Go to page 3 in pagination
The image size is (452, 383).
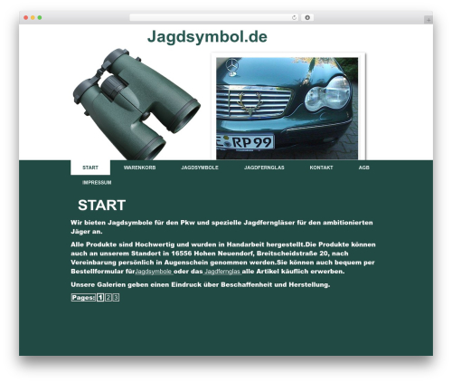coord(116,298)
